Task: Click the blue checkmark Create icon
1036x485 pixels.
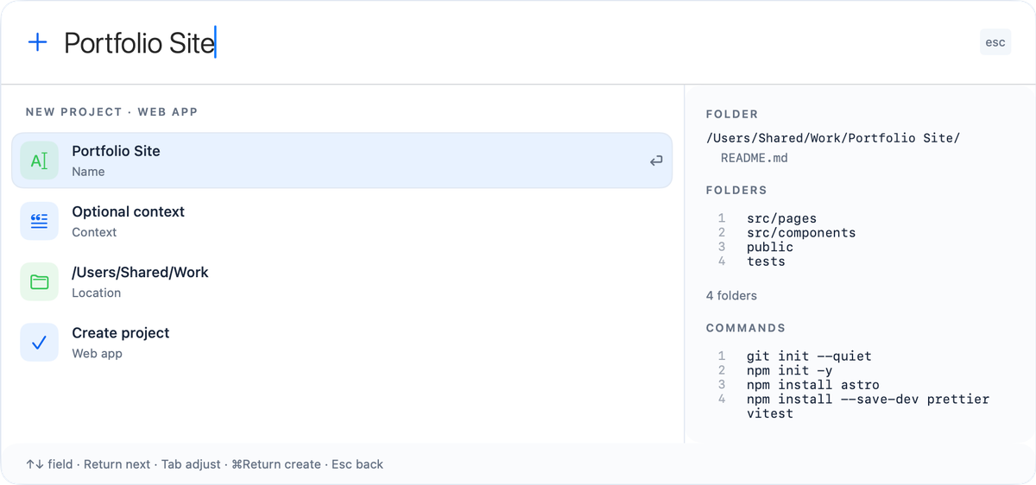Action: pyautogui.click(x=39, y=343)
